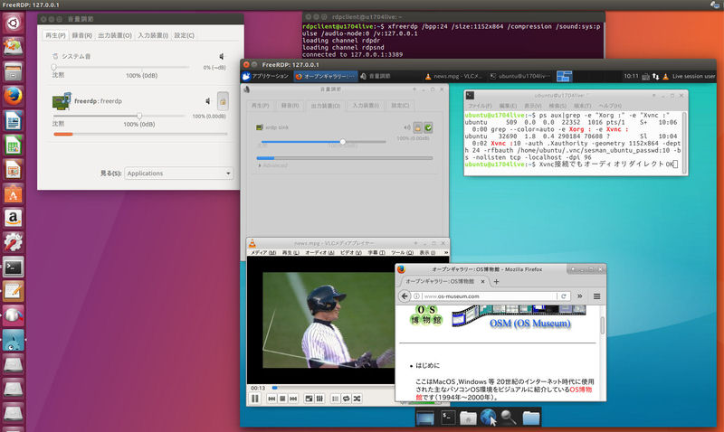Click the OSM (OS Museum) heading
724x432 pixels.
[x=530, y=324]
